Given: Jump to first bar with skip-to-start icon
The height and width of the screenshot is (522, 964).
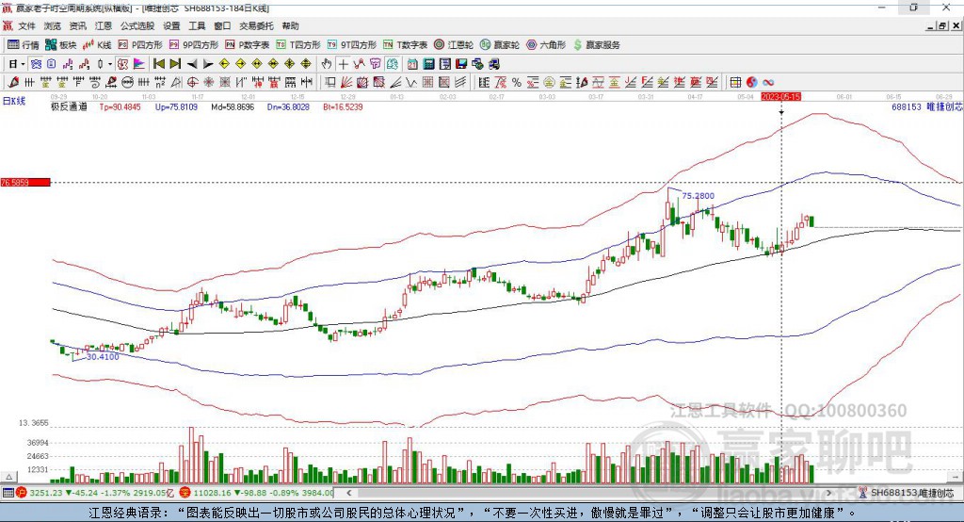Looking at the screenshot, I should pyautogui.click(x=158, y=64).
